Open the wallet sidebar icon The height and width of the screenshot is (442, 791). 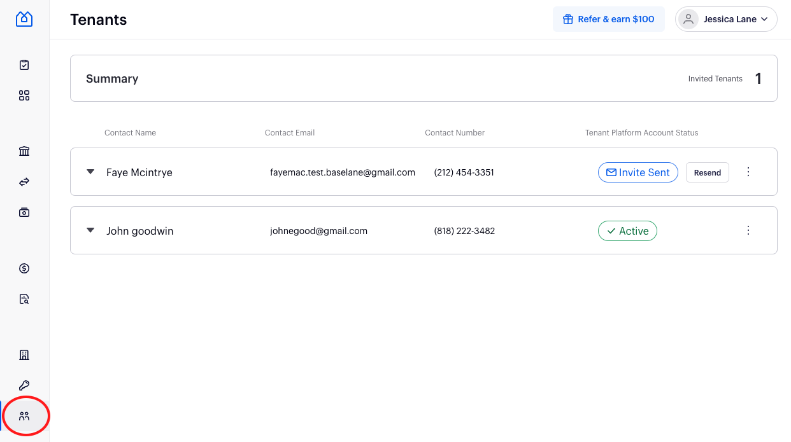coord(24,212)
